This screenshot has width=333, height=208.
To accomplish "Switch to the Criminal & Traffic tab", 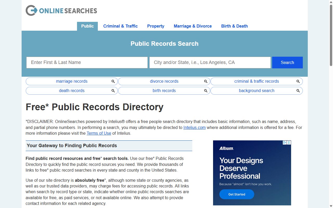I will click(120, 26).
